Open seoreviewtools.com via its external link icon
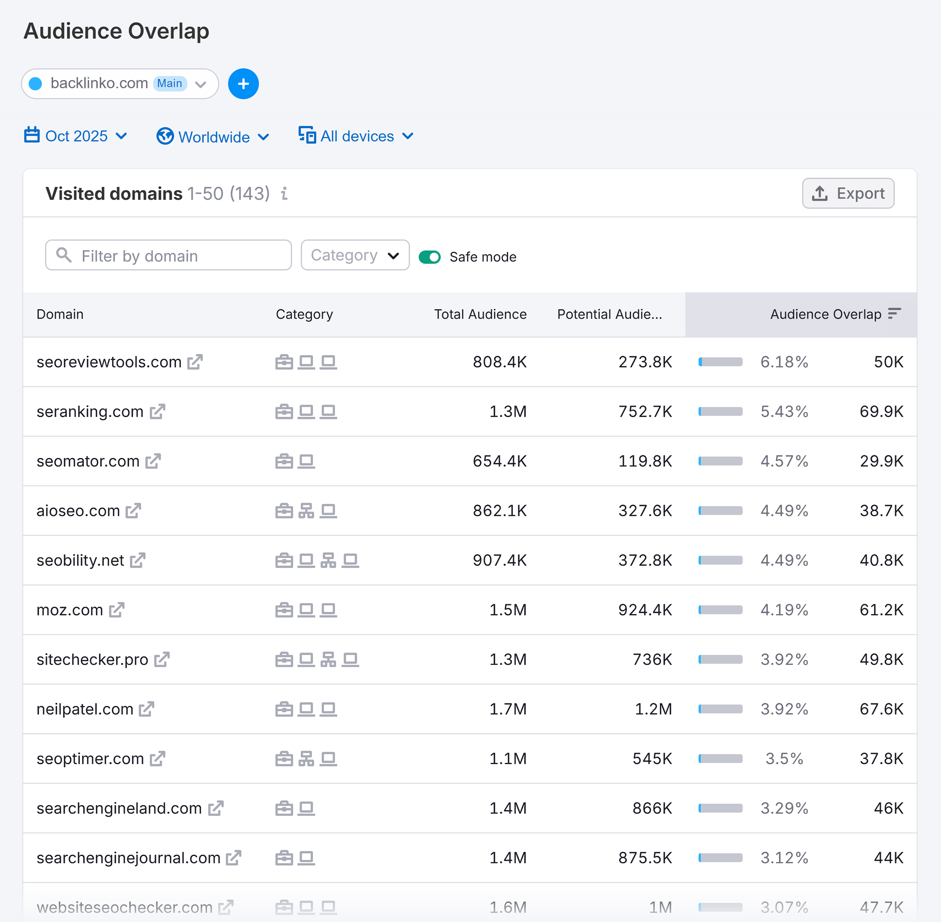 [x=196, y=362]
